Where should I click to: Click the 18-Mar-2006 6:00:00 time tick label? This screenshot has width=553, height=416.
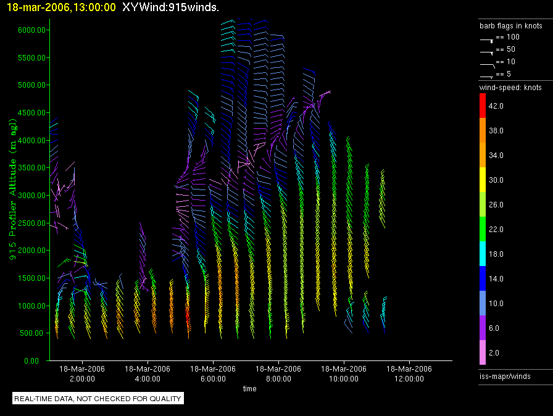213,373
